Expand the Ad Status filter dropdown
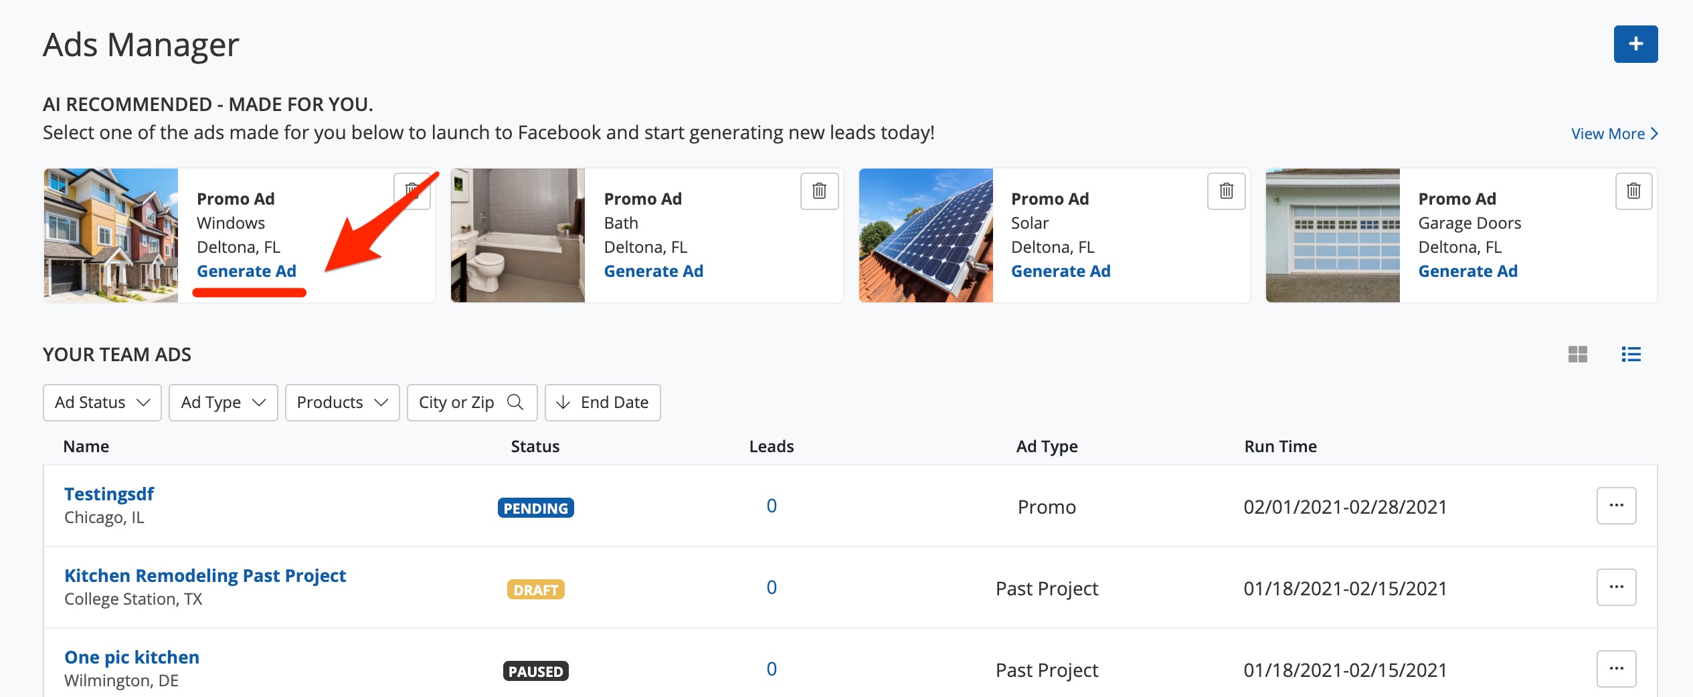Screen dimensions: 1693x697 [102, 403]
